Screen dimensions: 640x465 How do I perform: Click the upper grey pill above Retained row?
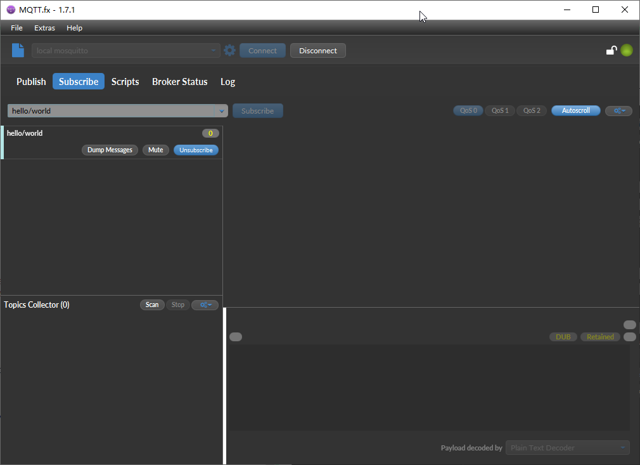tap(630, 324)
